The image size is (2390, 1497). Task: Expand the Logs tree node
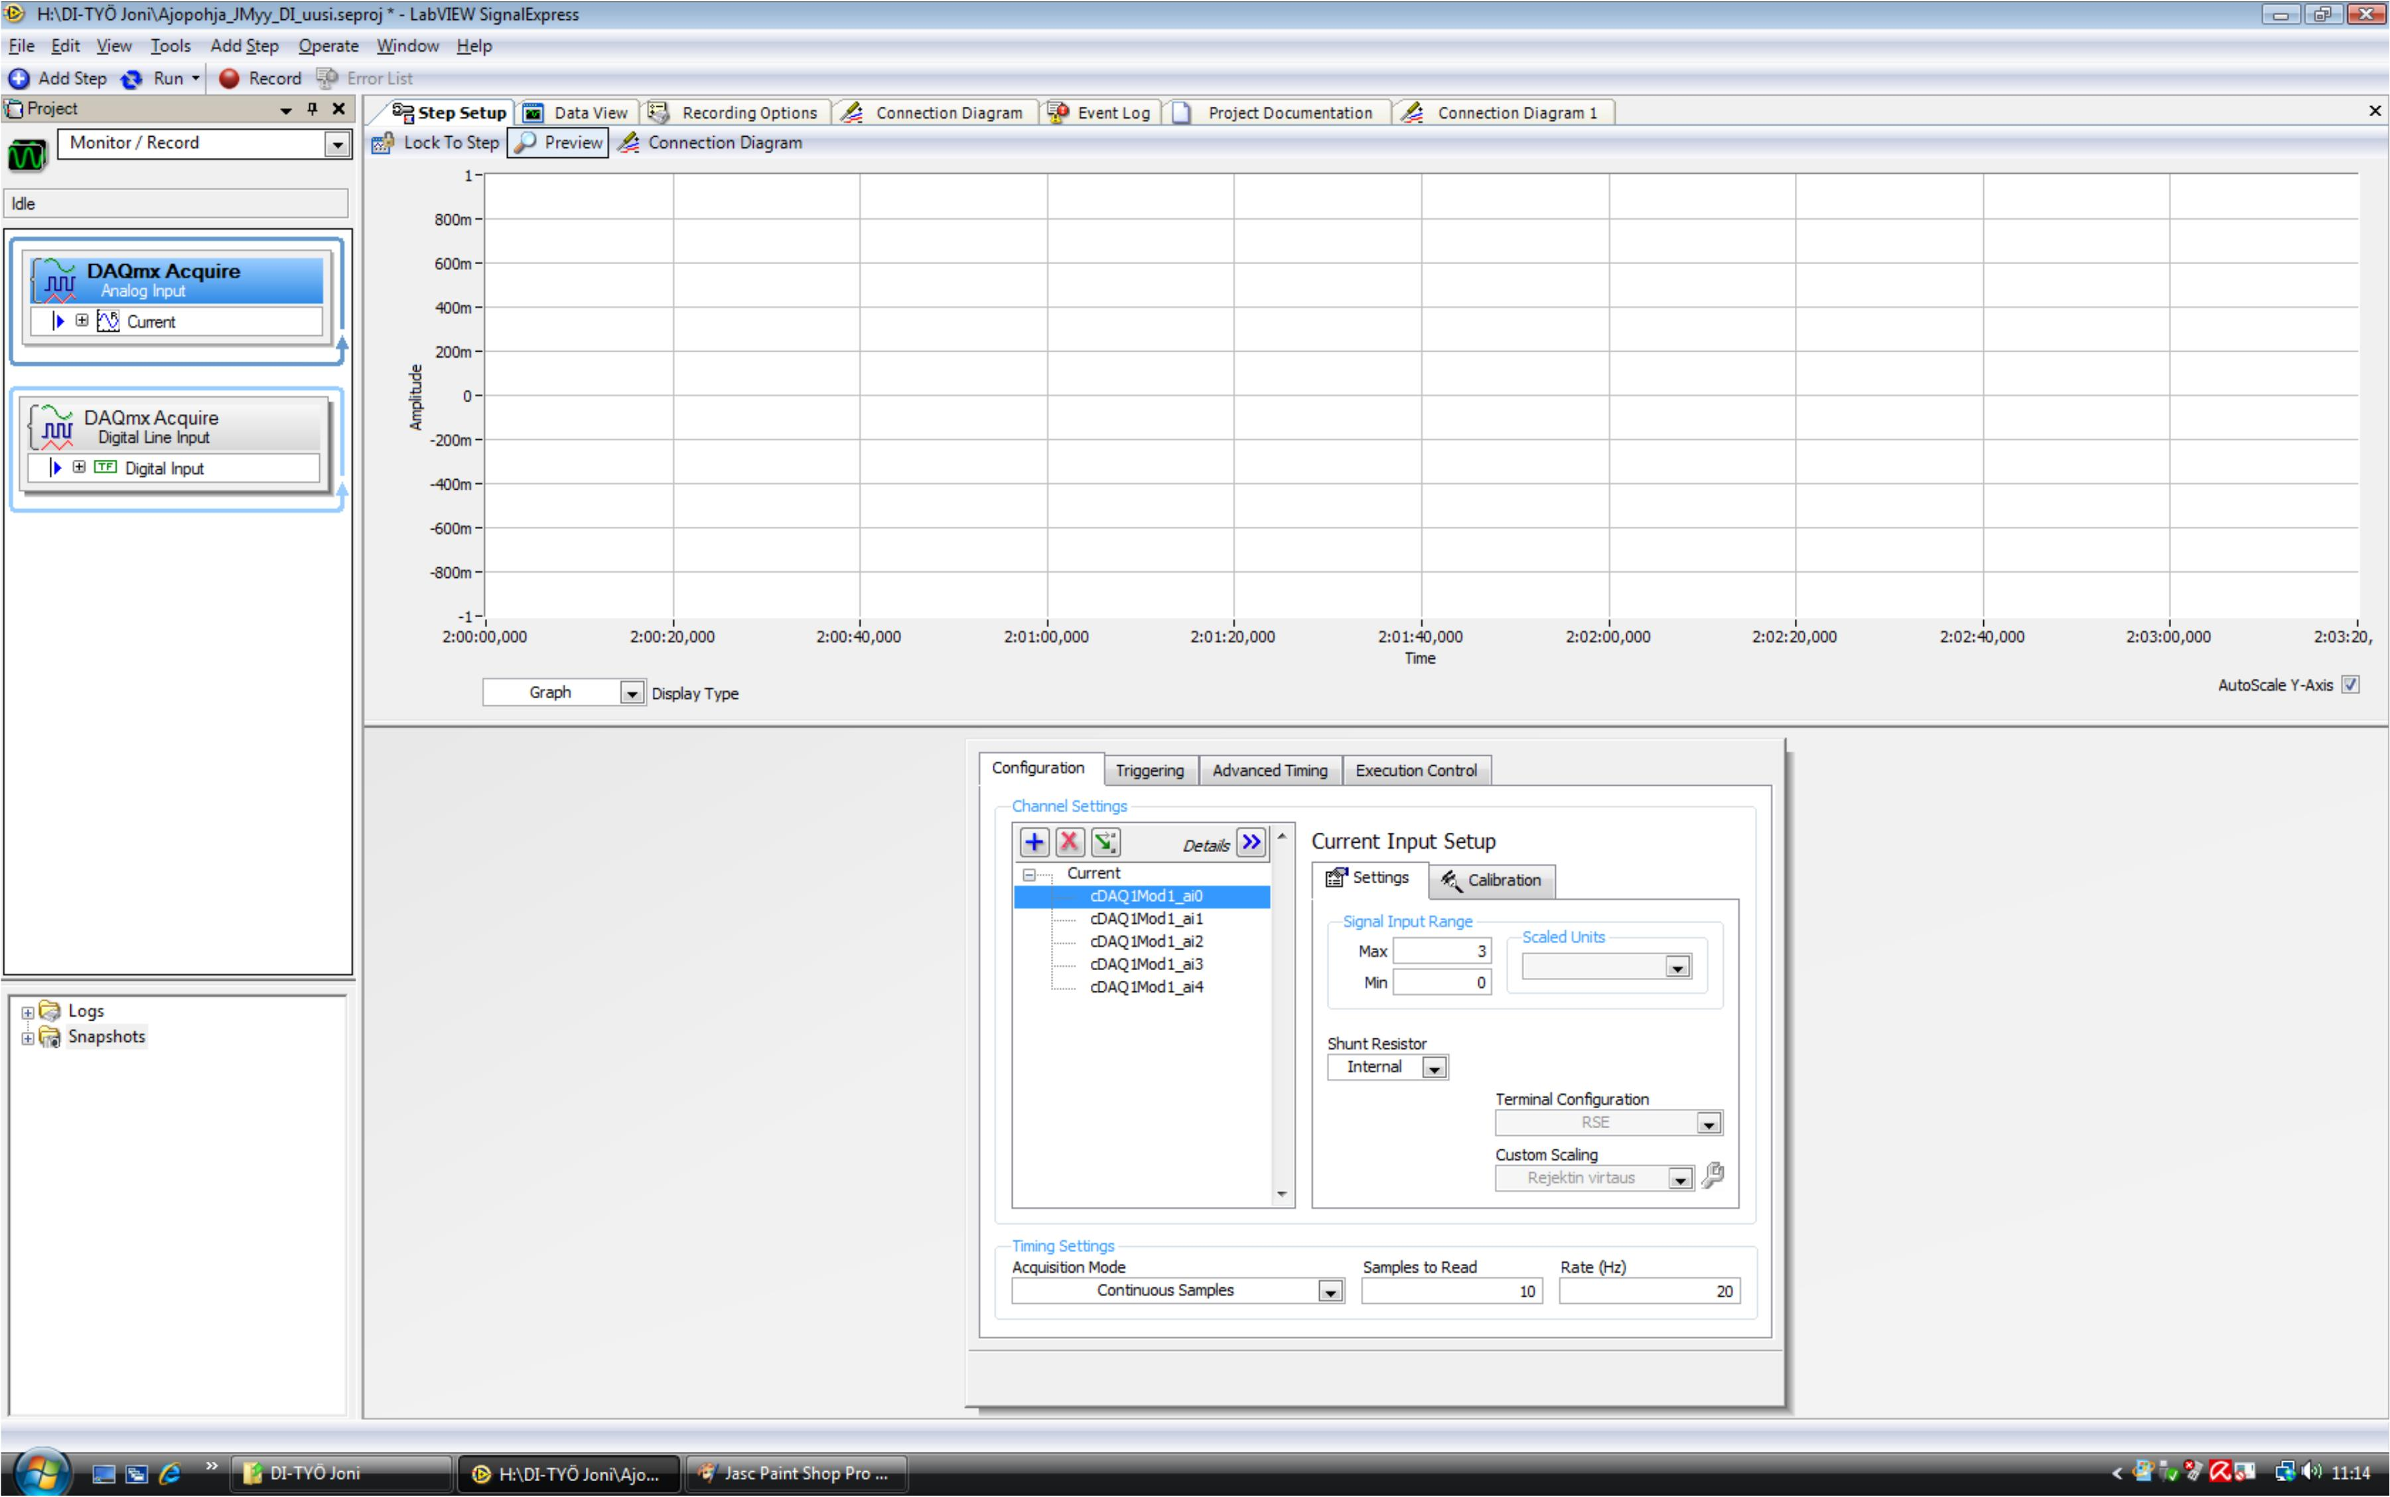pos(28,1013)
